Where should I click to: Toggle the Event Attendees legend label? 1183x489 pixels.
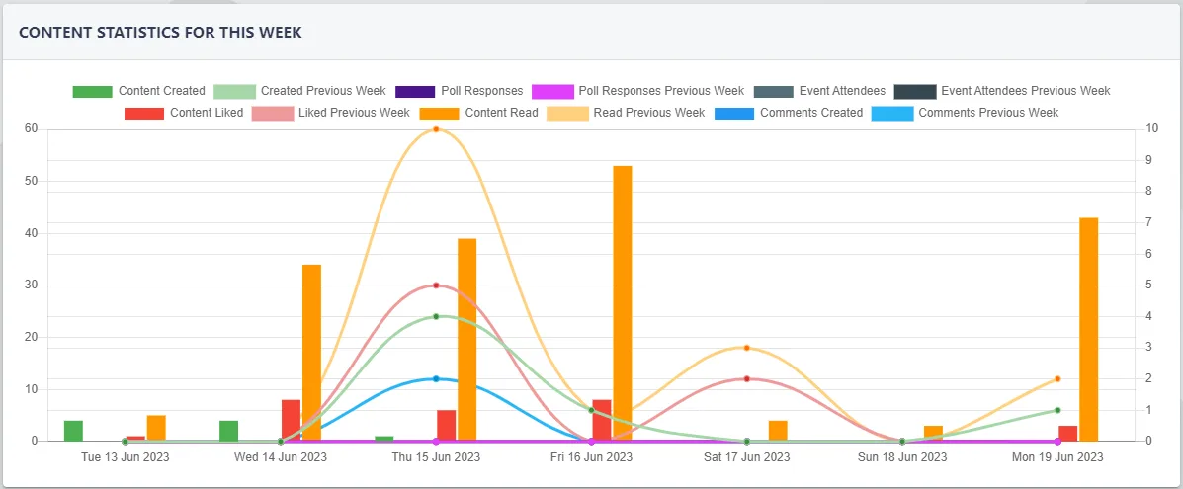point(843,91)
